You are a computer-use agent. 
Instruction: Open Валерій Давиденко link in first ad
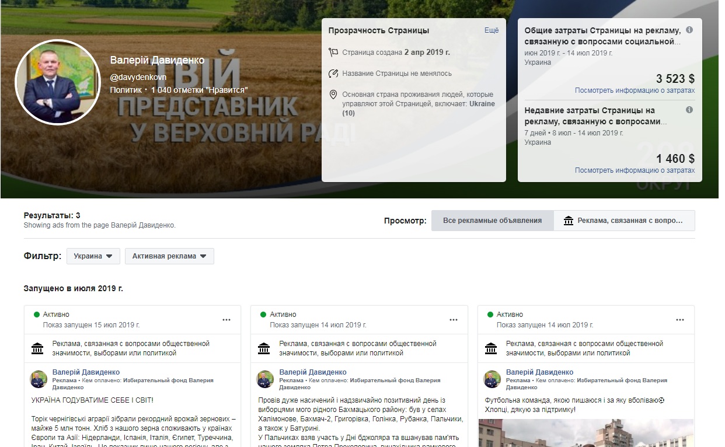coord(86,372)
